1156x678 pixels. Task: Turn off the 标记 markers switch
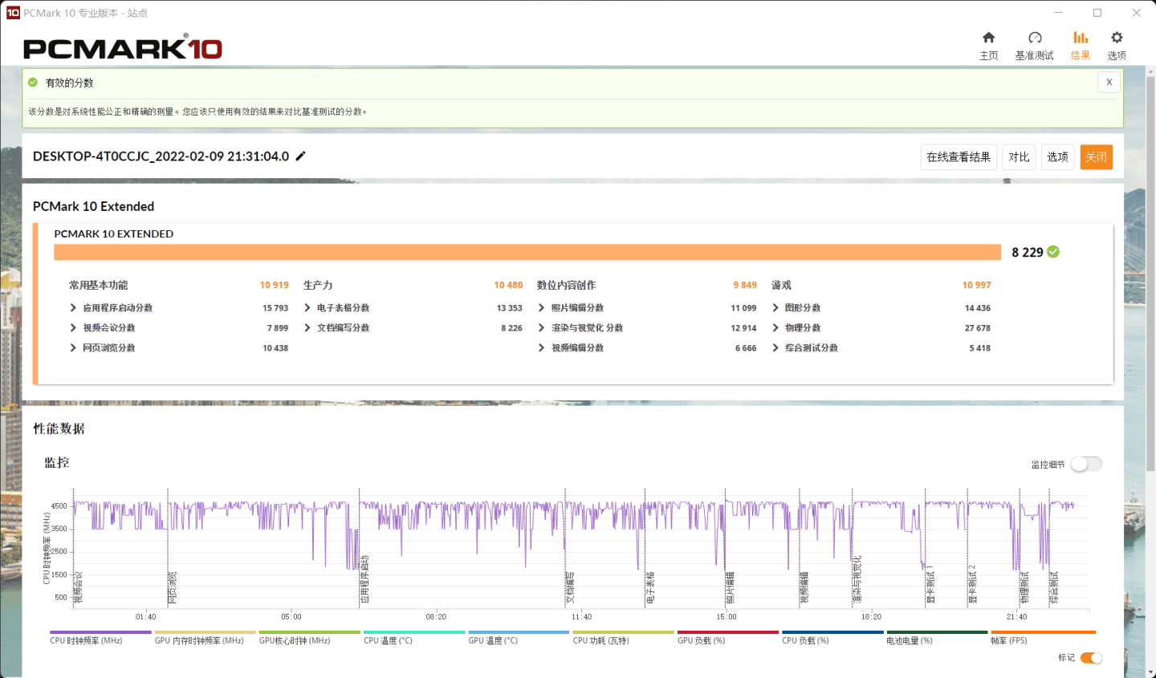(x=1091, y=658)
